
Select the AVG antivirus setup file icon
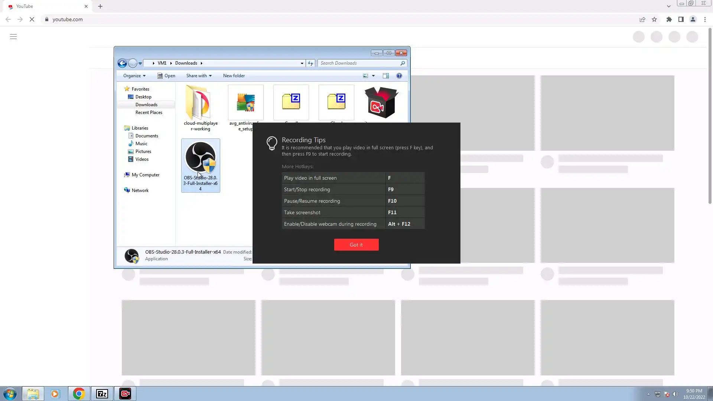245,102
